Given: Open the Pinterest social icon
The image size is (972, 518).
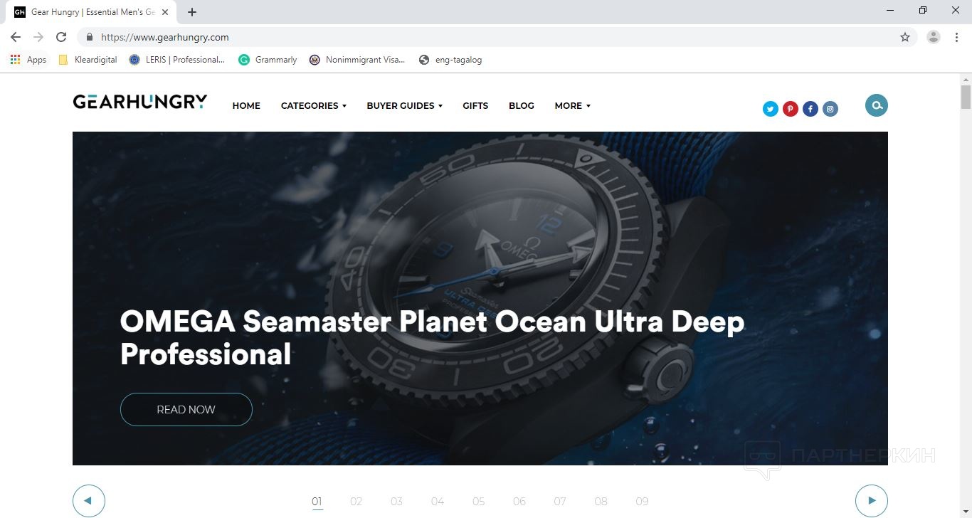Looking at the screenshot, I should 791,109.
